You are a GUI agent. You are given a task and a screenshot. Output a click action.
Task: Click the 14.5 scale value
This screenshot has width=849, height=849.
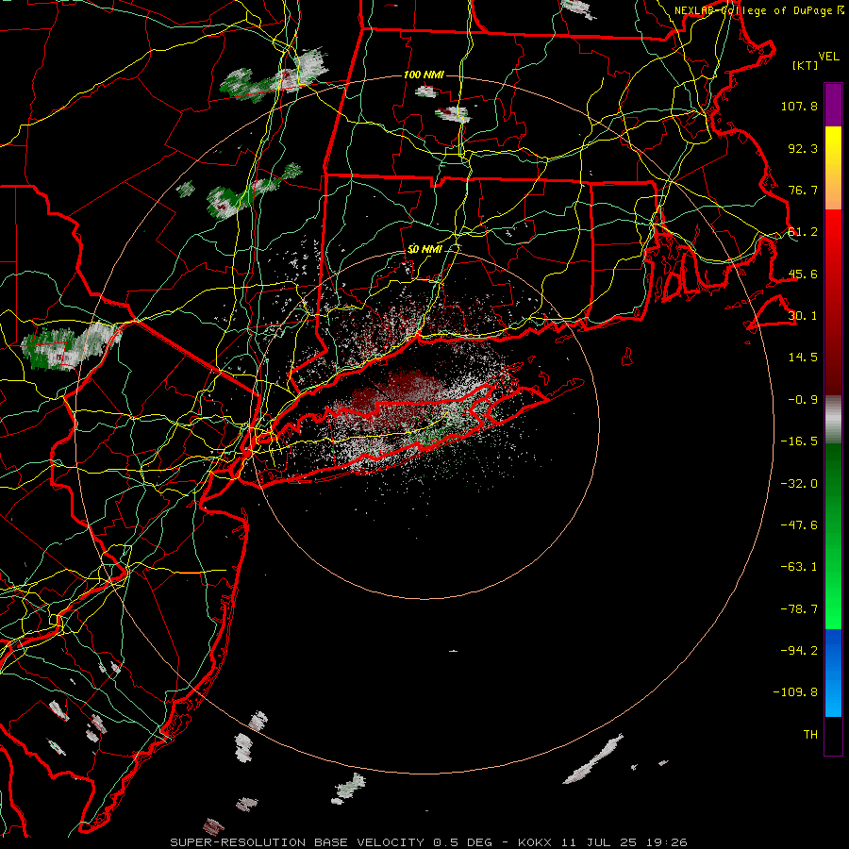coord(803,358)
